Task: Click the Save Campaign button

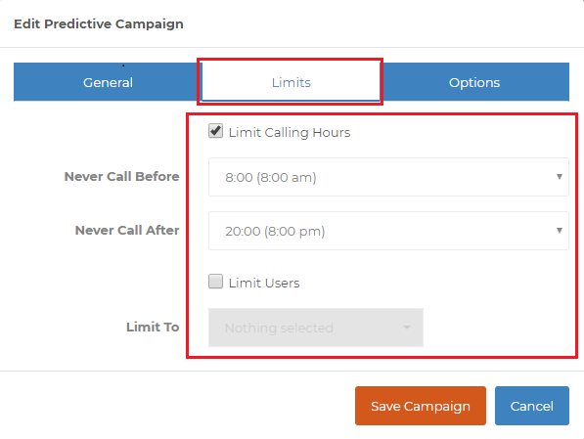Action: click(421, 406)
